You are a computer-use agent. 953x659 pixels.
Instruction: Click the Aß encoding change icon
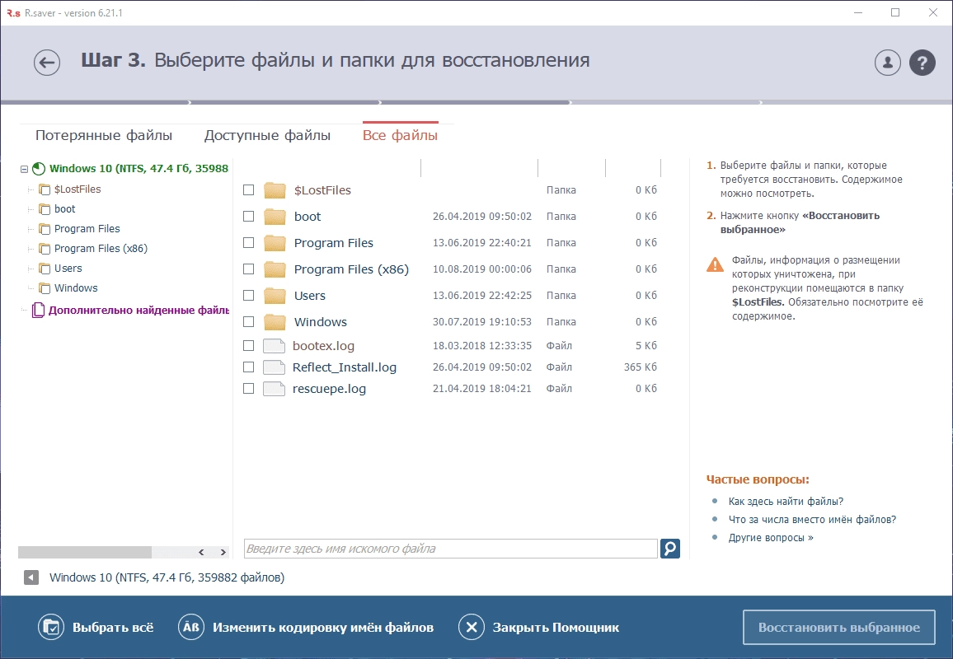click(x=190, y=628)
